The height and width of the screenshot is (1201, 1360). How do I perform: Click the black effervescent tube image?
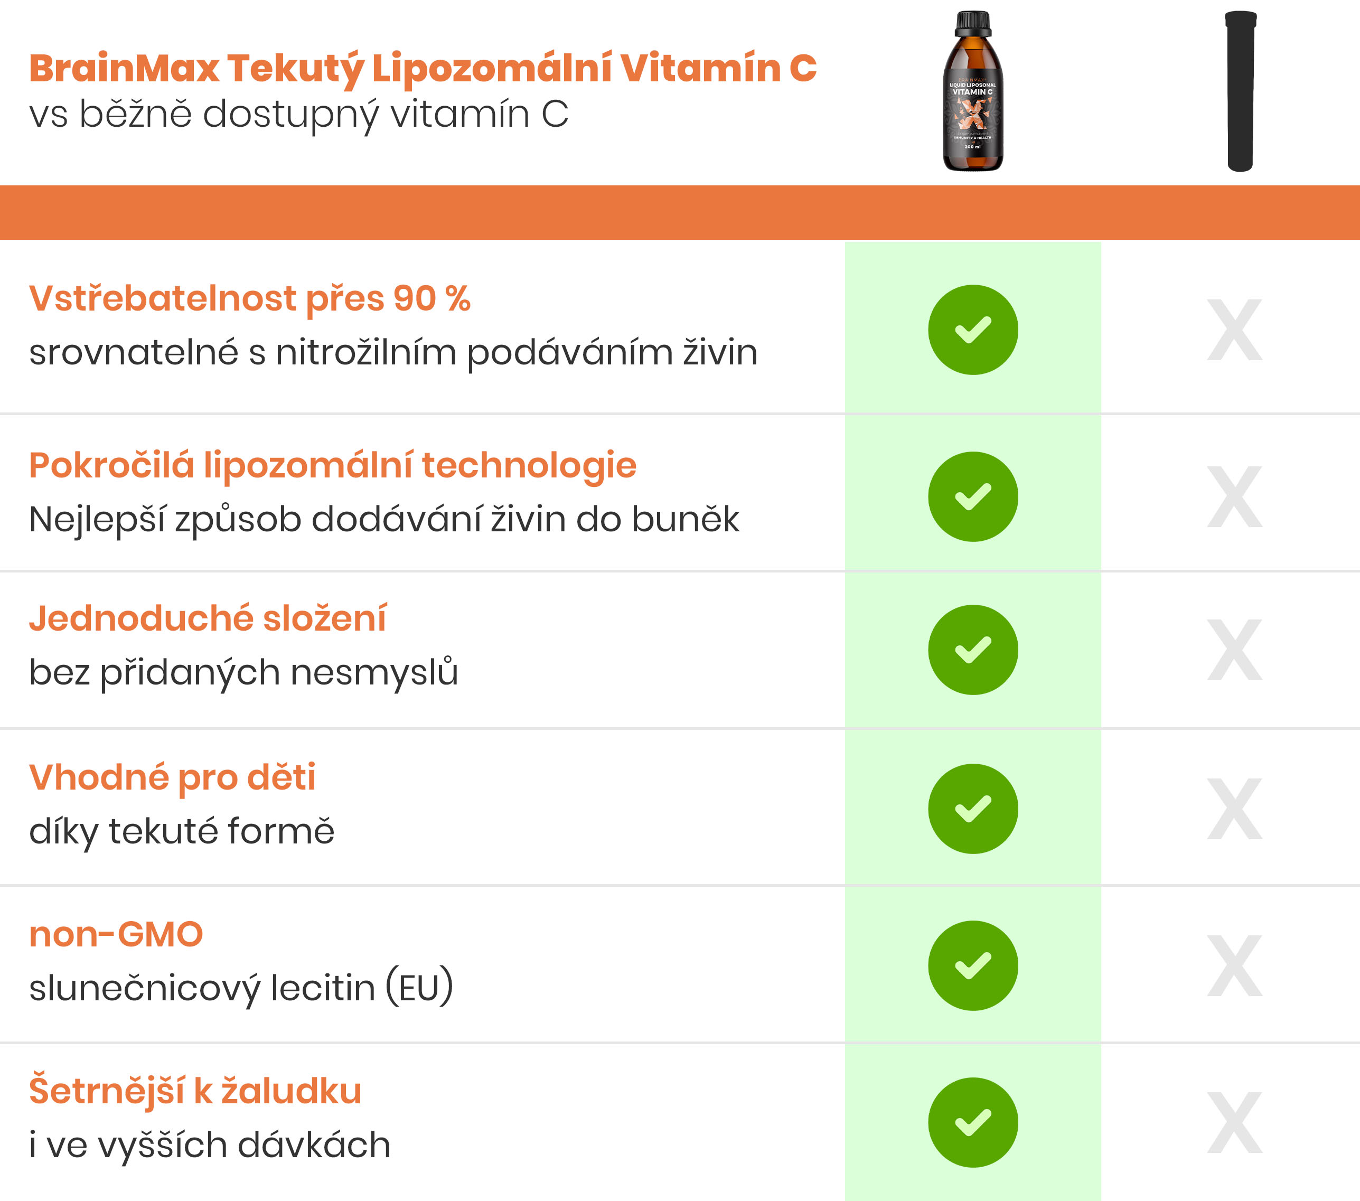[x=1240, y=91]
